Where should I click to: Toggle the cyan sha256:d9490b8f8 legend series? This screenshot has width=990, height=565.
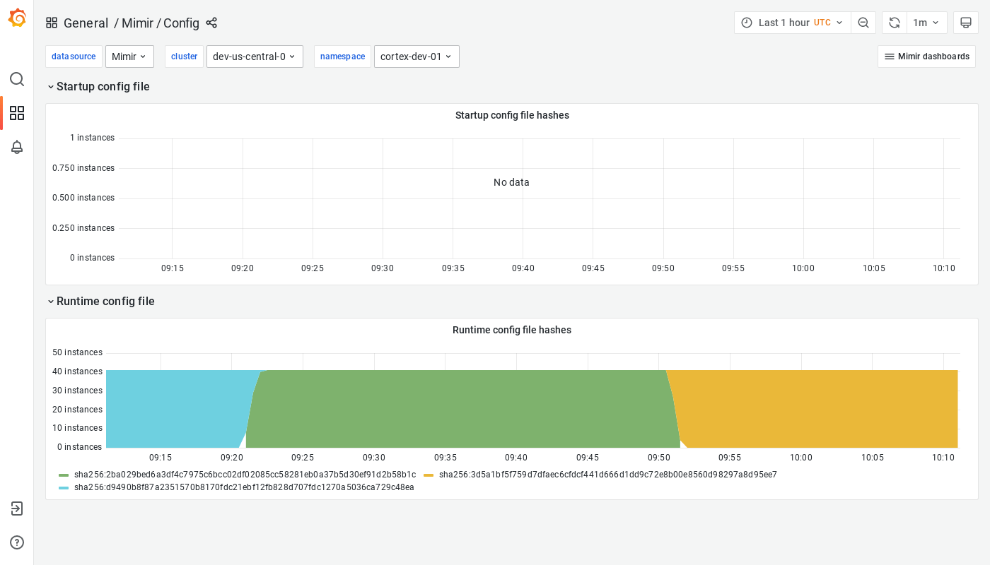pos(243,487)
